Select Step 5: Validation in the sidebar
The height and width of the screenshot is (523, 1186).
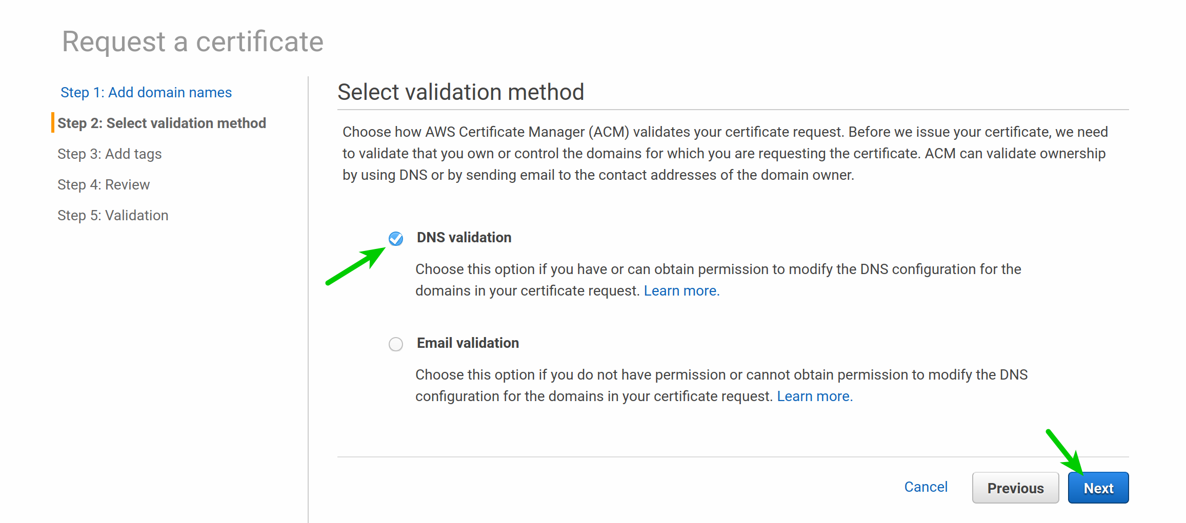pos(113,215)
